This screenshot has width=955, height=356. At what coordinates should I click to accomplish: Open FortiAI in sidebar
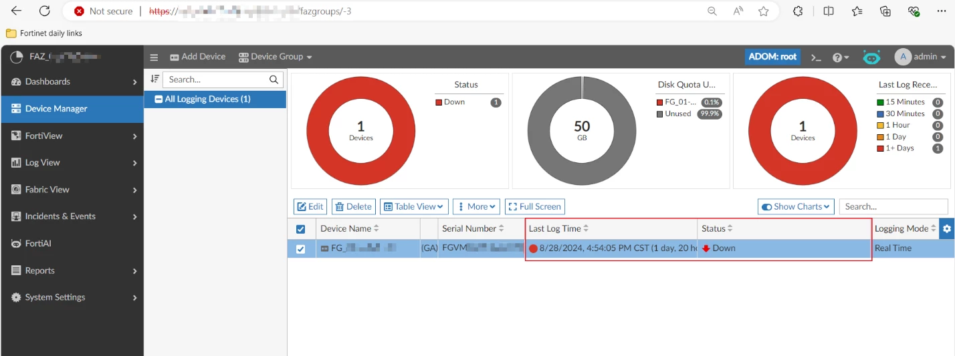pyautogui.click(x=72, y=244)
